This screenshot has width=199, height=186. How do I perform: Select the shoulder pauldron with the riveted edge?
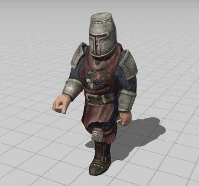[128, 65]
